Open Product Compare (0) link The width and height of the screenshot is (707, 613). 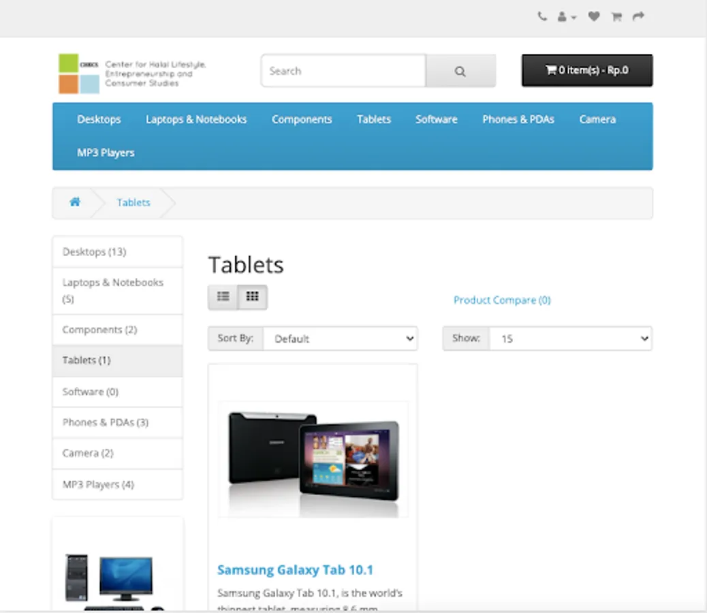(x=502, y=300)
